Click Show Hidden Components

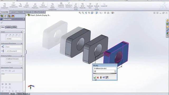pyautogui.click(x=53, y=7)
